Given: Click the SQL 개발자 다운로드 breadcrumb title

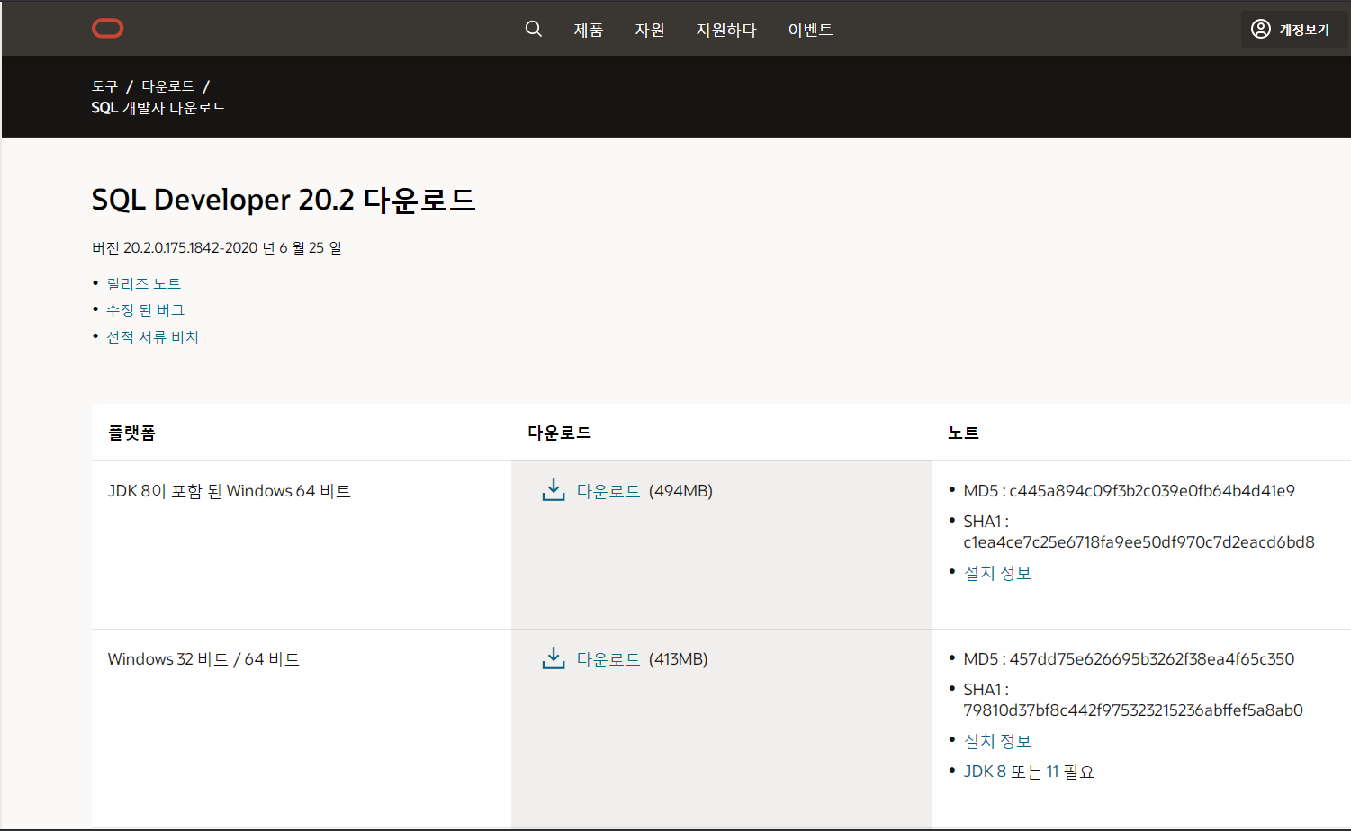Looking at the screenshot, I should 158,108.
